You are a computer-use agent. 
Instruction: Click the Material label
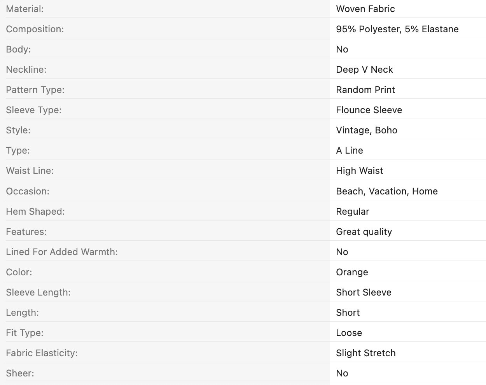pyautogui.click(x=25, y=9)
